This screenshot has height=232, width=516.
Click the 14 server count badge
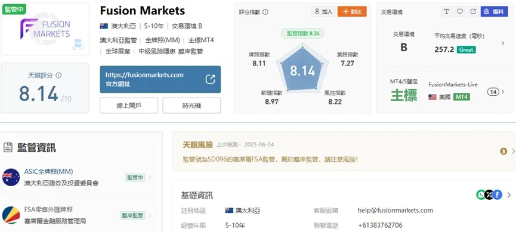pyautogui.click(x=493, y=92)
